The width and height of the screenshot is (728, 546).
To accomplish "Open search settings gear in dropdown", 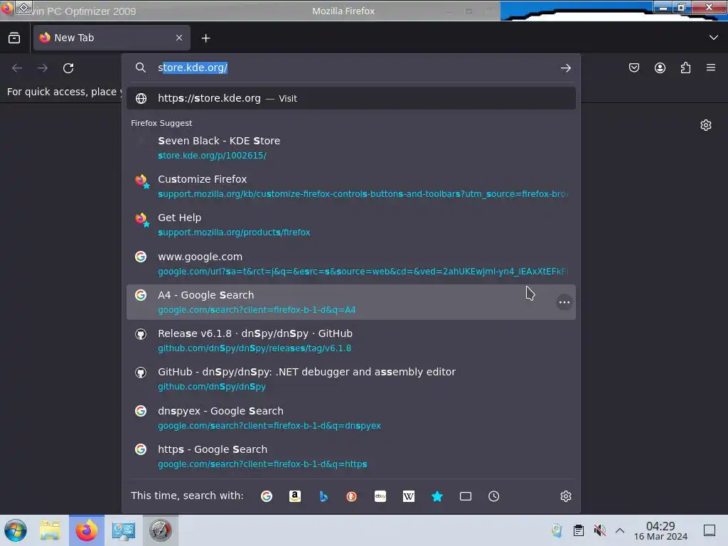I will coord(565,496).
